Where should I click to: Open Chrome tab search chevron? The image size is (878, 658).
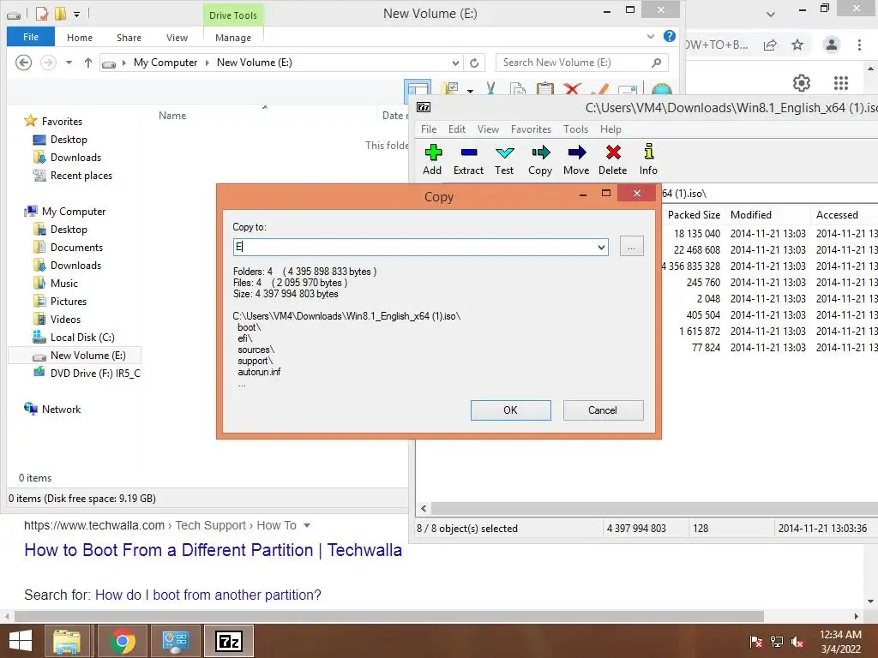(771, 14)
